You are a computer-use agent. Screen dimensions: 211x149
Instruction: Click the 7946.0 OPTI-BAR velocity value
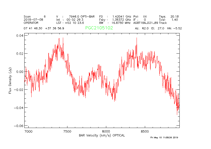point(82,16)
